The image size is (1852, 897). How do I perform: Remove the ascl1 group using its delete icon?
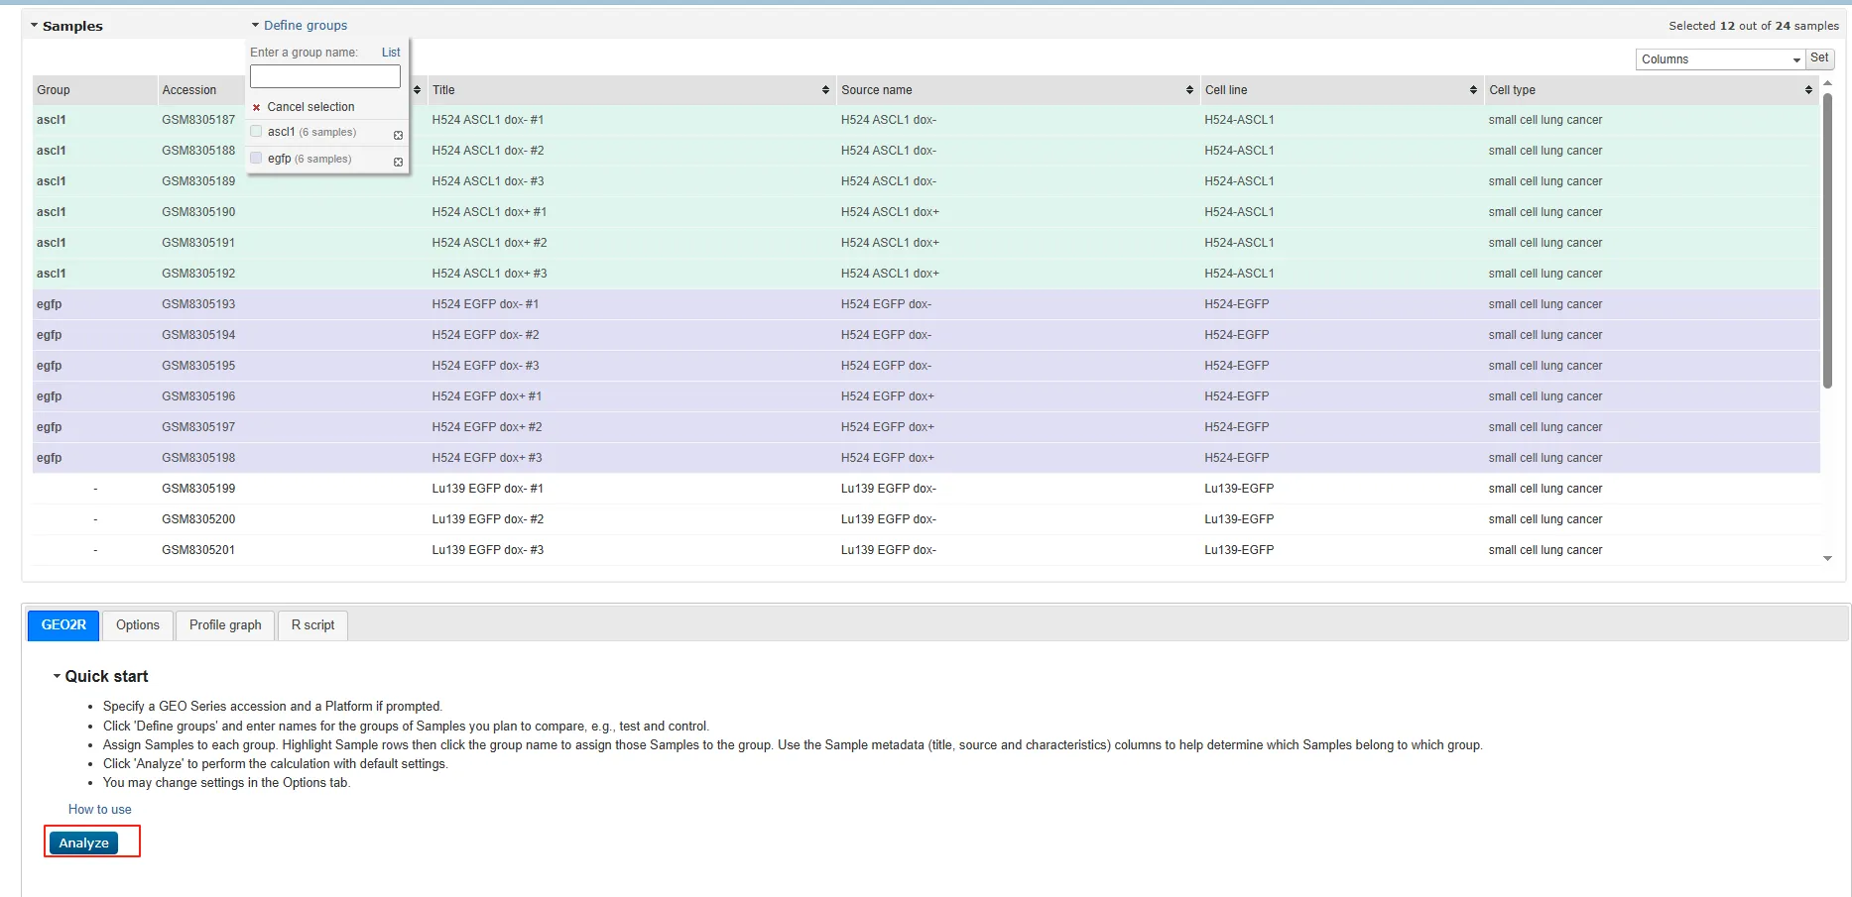[x=398, y=135]
